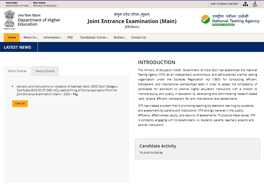Expand the Archive menu
The height and width of the screenshot is (191, 264).
pyautogui.click(x=119, y=37)
